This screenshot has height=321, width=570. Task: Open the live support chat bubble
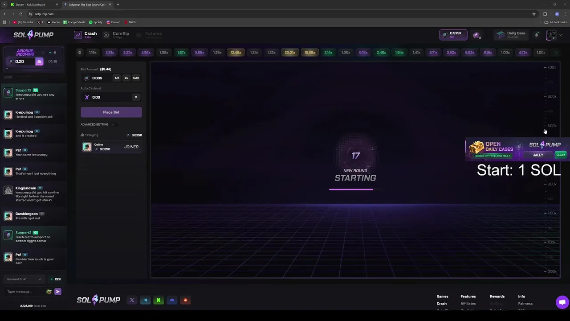pyautogui.click(x=562, y=302)
